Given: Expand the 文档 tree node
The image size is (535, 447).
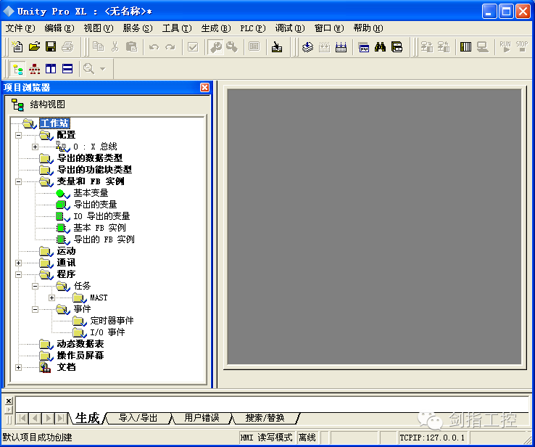Looking at the screenshot, I should click(x=18, y=367).
